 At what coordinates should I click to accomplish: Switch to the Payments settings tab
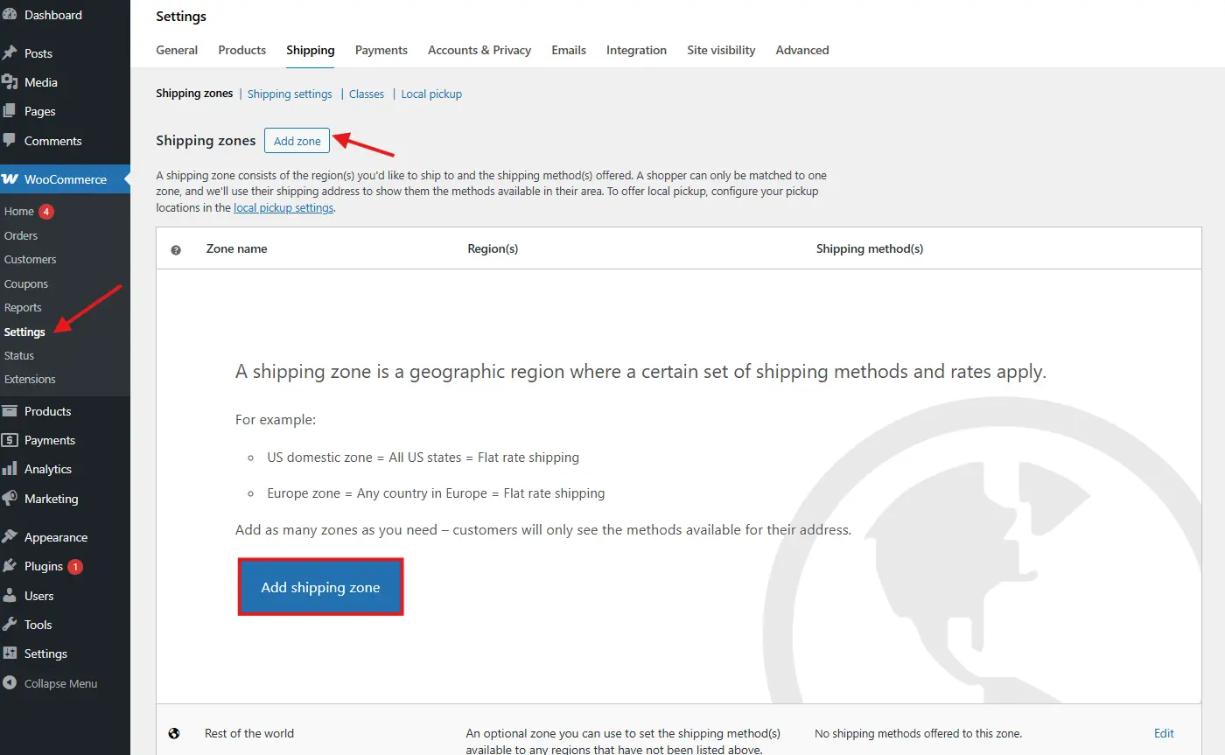(x=381, y=50)
